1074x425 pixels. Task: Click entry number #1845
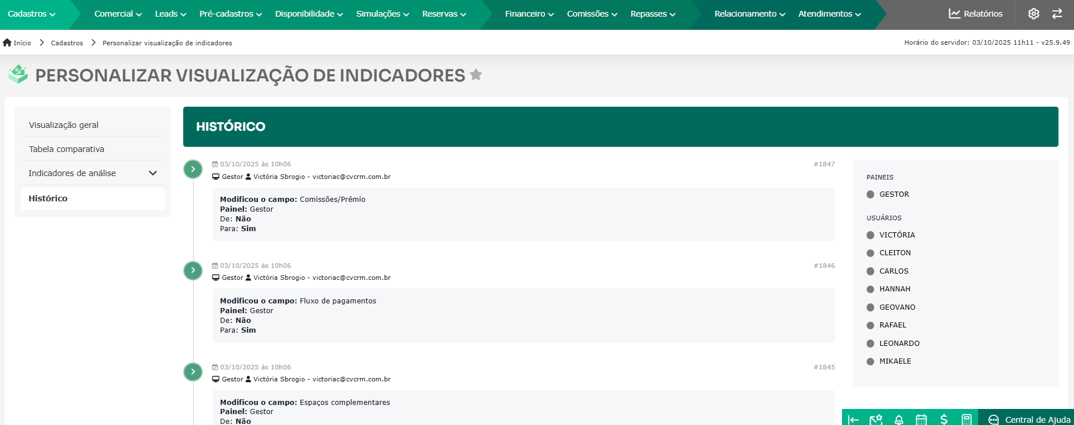(824, 367)
